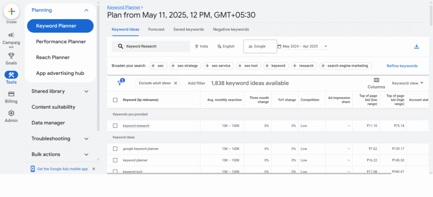This screenshot has width=433, height=197.
Task: Check the 'keyword planner' row checkbox
Action: [x=115, y=160]
